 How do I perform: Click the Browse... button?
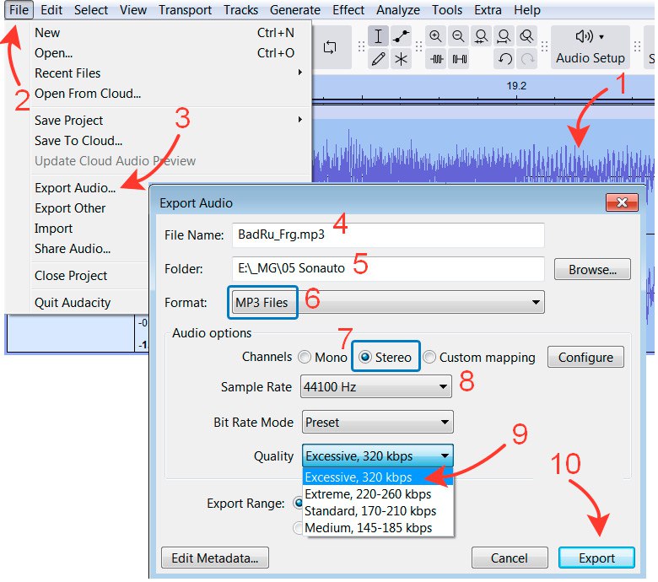click(x=592, y=269)
